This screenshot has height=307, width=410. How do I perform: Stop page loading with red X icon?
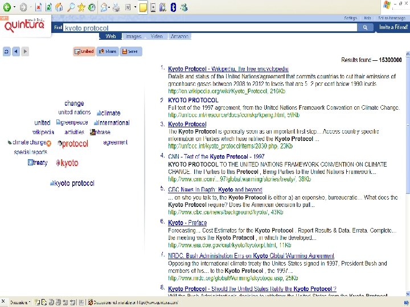coord(39,7)
